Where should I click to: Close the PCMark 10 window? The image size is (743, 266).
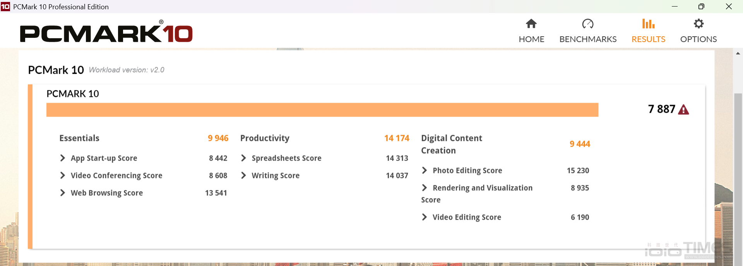coord(729,7)
